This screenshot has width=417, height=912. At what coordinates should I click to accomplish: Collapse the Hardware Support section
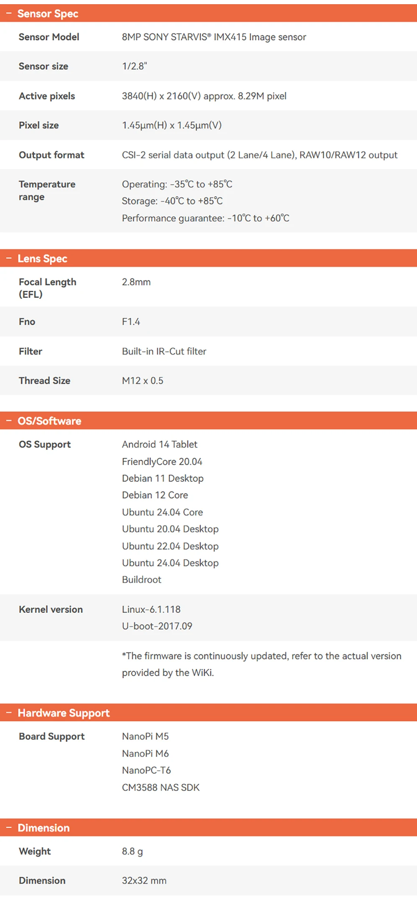click(x=208, y=713)
